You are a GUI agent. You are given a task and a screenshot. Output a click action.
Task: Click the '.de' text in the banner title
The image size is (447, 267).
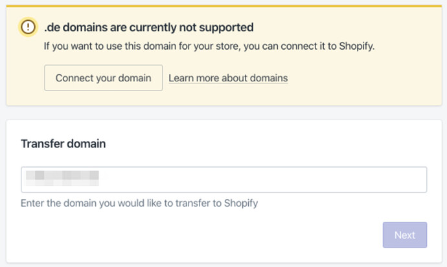[51, 28]
